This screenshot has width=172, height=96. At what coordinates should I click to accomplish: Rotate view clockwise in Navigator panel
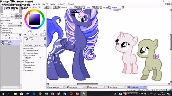(x=18, y=17)
